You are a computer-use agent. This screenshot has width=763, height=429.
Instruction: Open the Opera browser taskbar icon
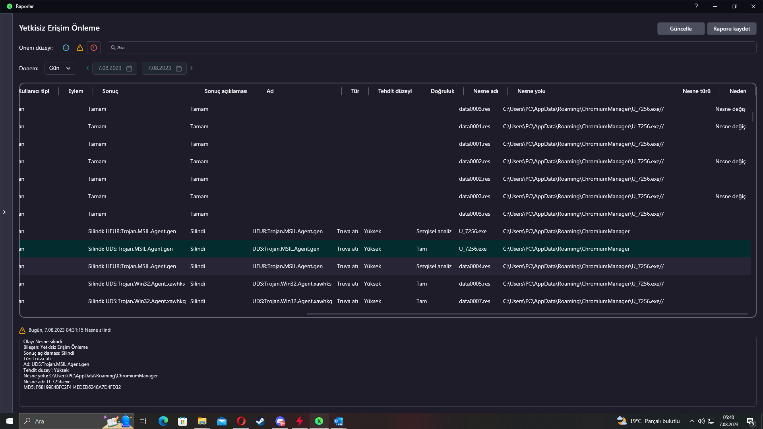(x=241, y=421)
